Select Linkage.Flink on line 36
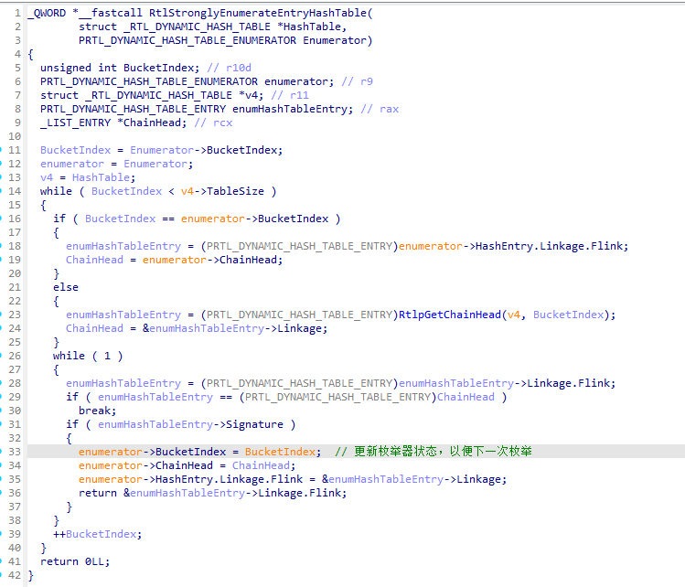This screenshot has width=685, height=587. 299,493
